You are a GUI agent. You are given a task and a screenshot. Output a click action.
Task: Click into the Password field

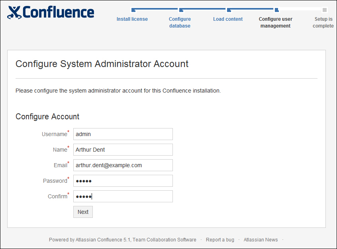tap(123, 181)
